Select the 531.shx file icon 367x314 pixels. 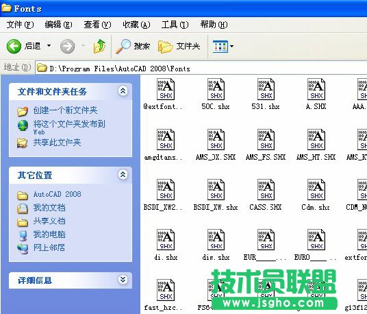coord(266,89)
